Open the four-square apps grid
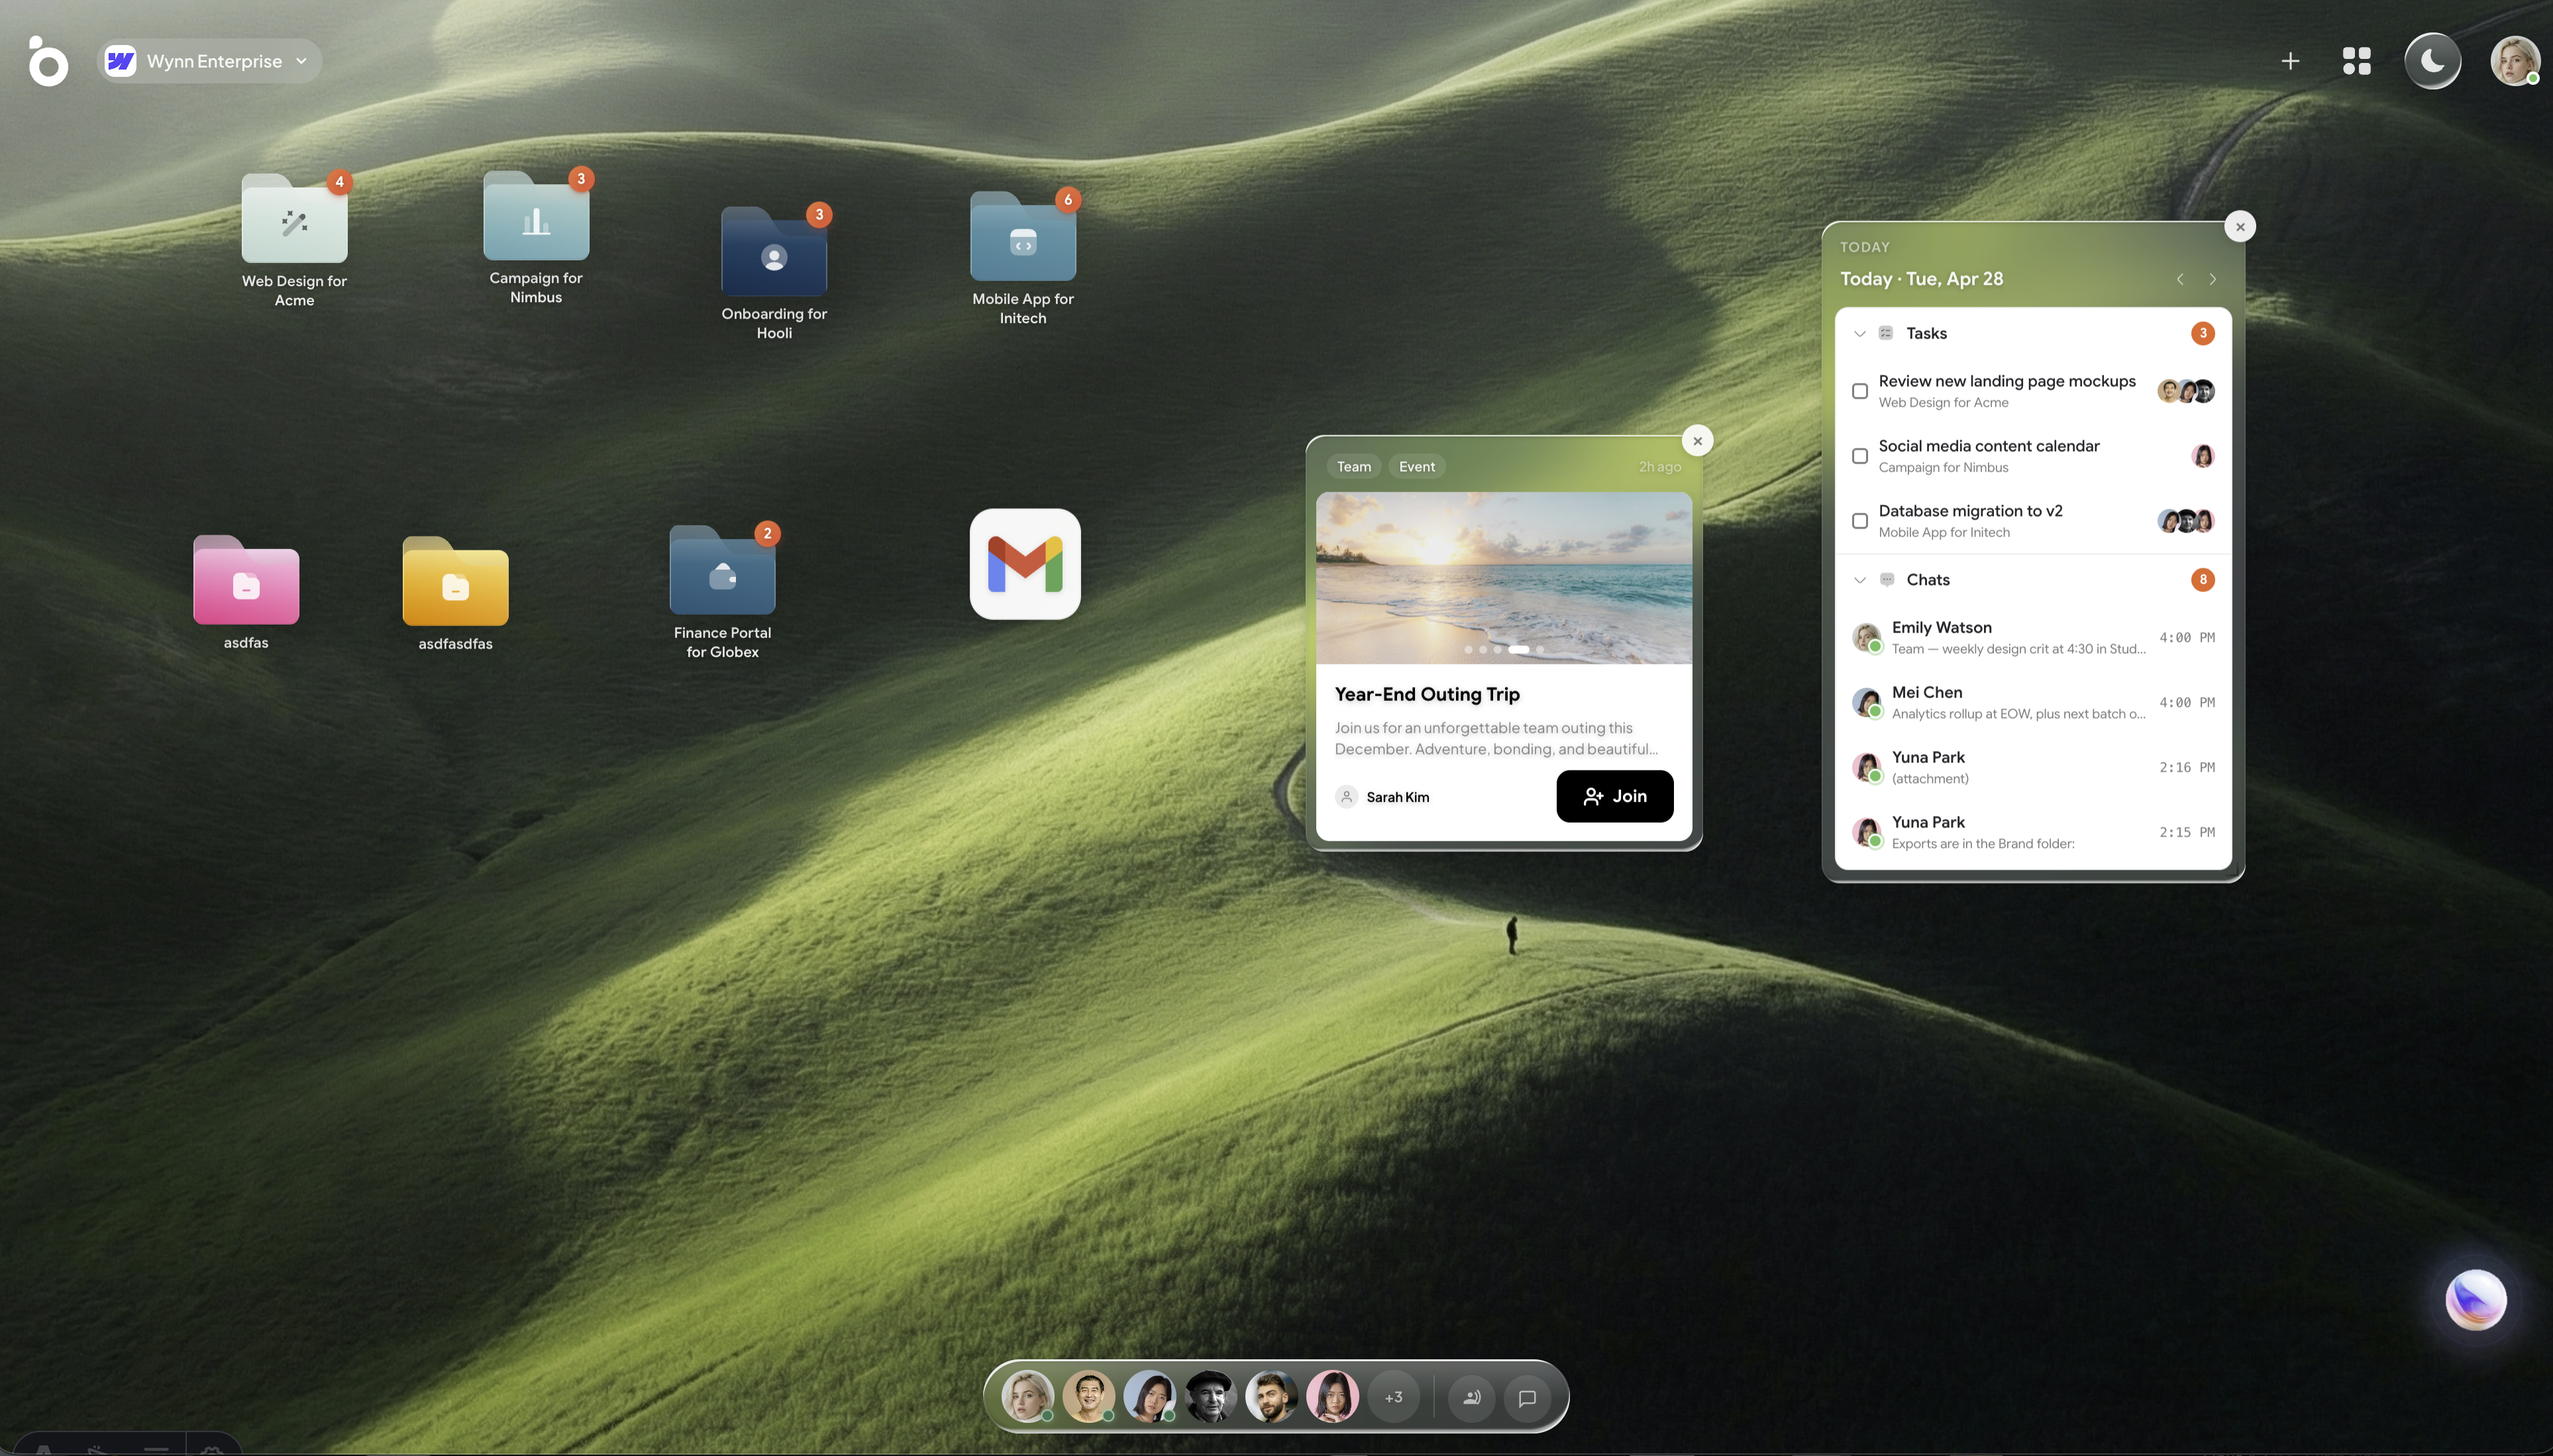Screen dimensions: 2553x1456 pos(2356,61)
